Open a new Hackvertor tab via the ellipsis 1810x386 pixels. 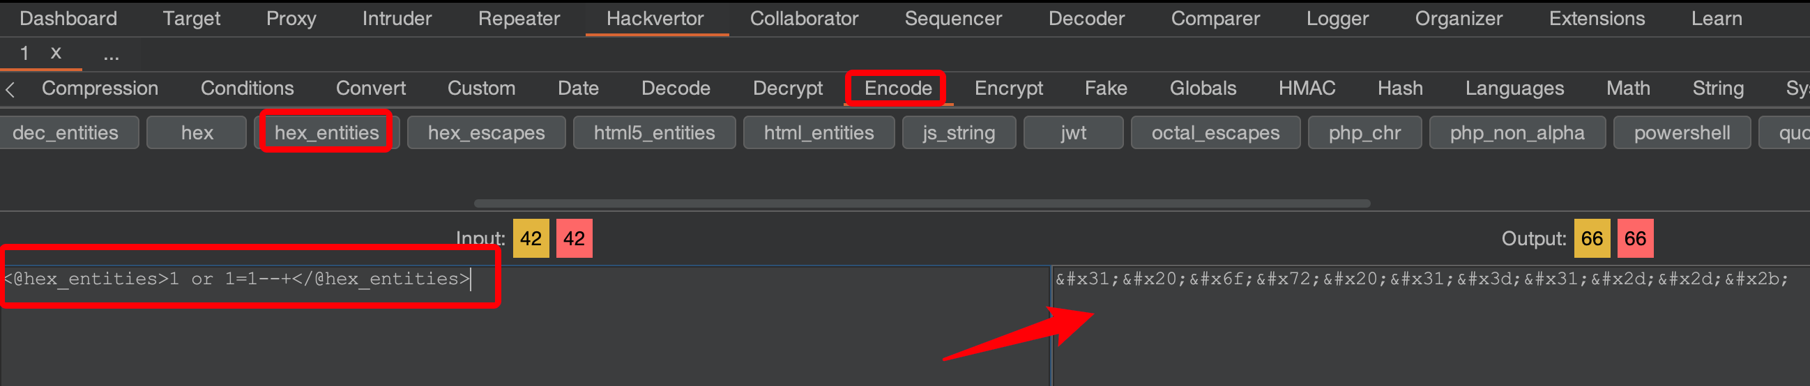[111, 54]
